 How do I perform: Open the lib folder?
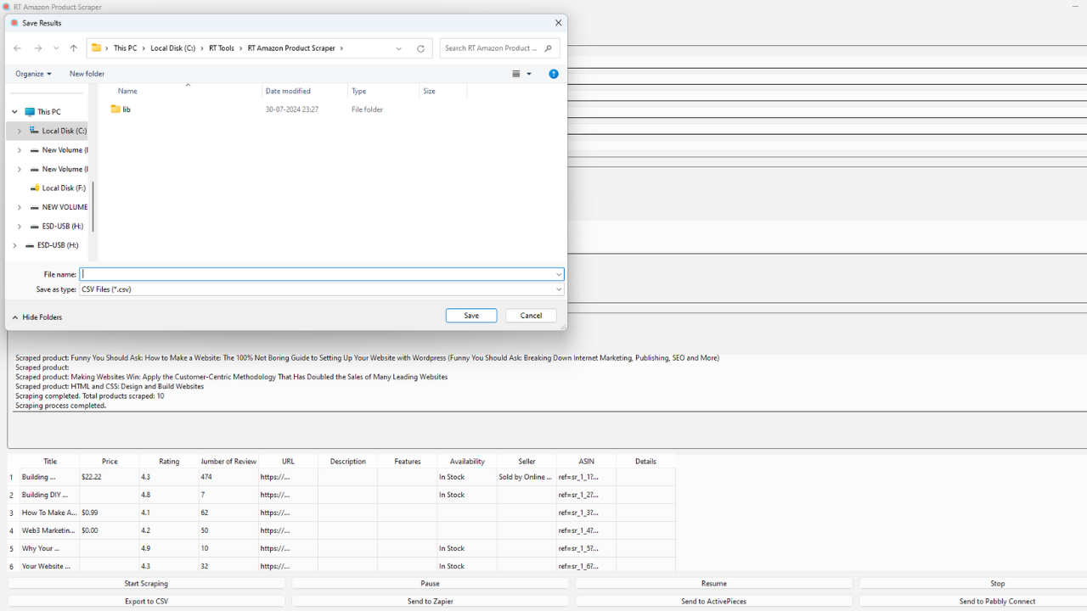125,109
